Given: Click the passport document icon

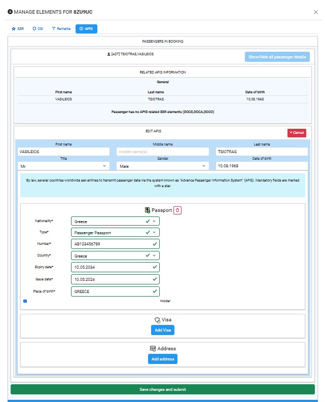Looking at the screenshot, I should click(147, 210).
